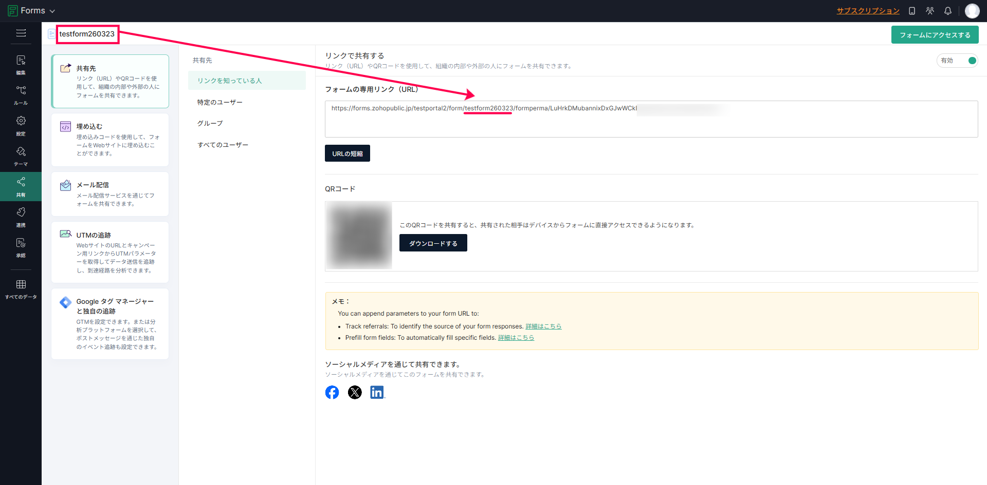Click the mobile device icon in header
The width and height of the screenshot is (987, 485).
point(912,11)
